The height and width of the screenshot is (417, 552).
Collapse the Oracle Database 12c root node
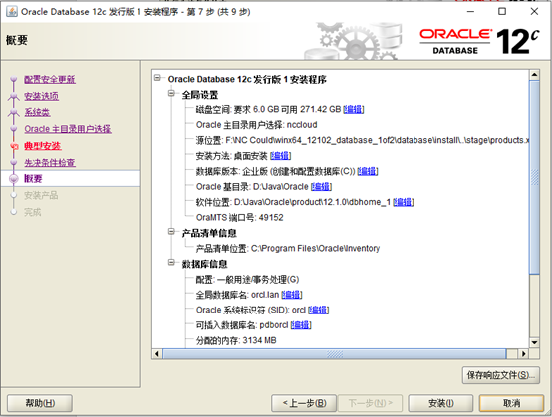[x=157, y=78]
